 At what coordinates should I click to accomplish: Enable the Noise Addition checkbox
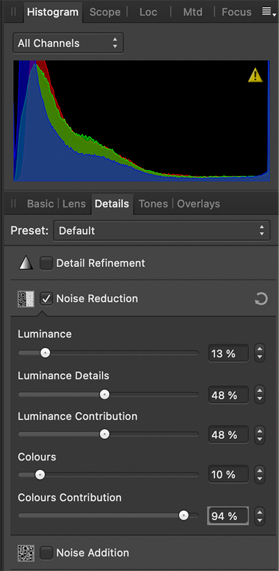pyautogui.click(x=46, y=553)
